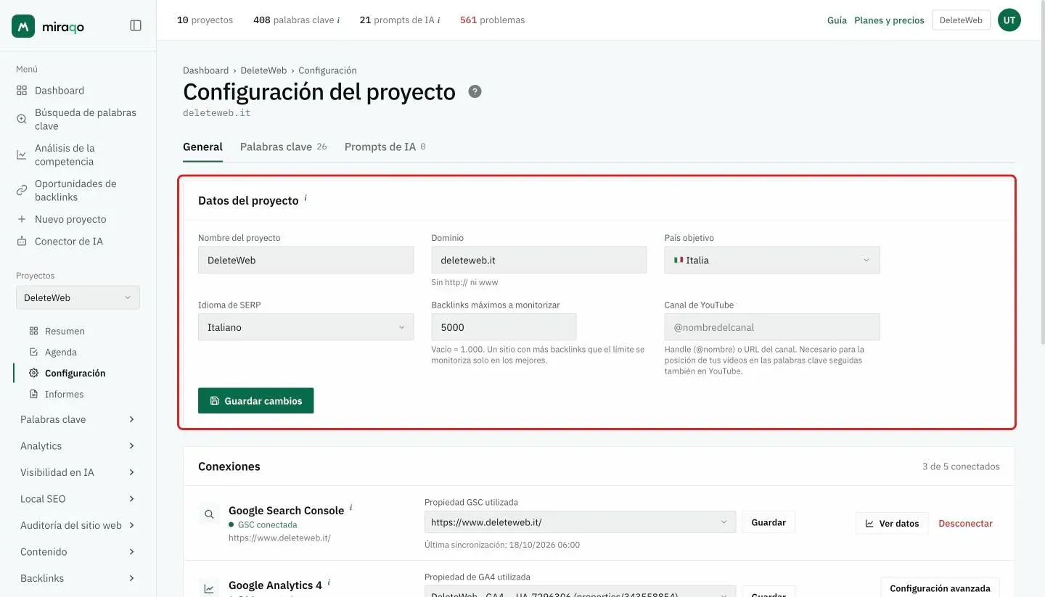The width and height of the screenshot is (1045, 597).
Task: Click the Resumen grid icon
Action: (x=33, y=331)
